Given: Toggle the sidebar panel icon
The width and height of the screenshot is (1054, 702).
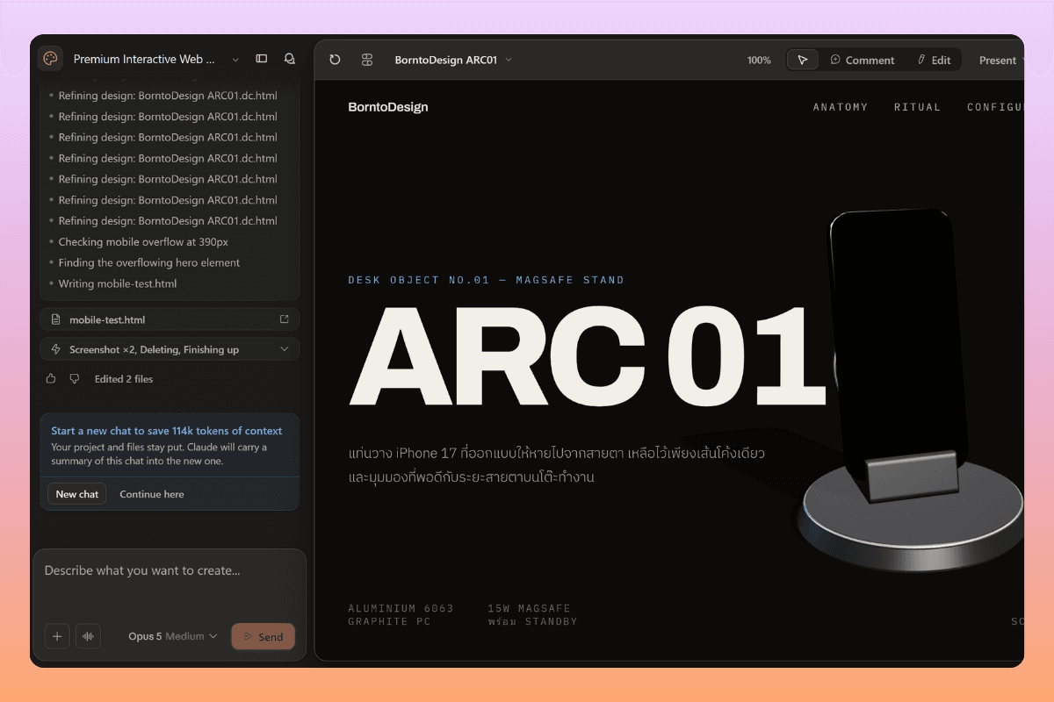Looking at the screenshot, I should tap(261, 59).
